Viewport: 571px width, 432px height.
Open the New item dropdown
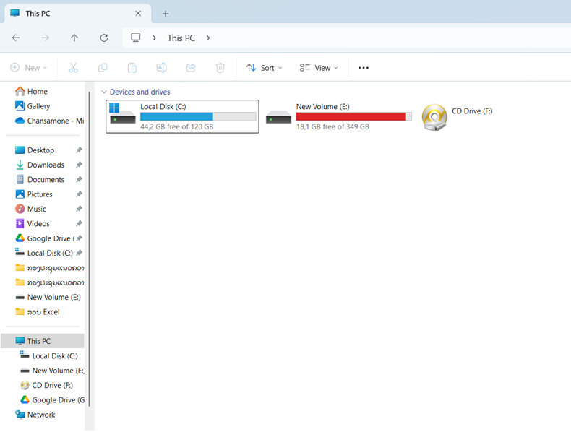(x=29, y=68)
